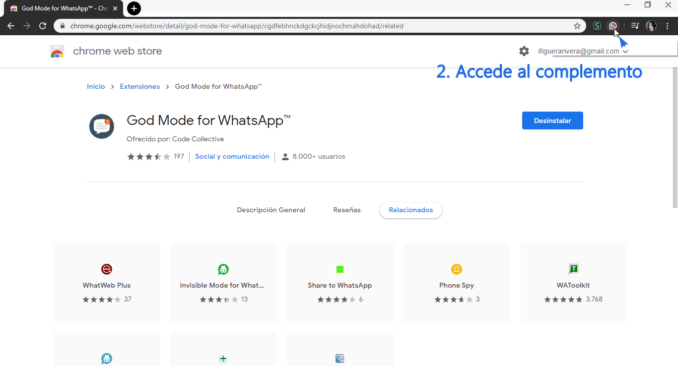Click the WhatWeb Plus red icon
This screenshot has height=366, width=678.
107,269
